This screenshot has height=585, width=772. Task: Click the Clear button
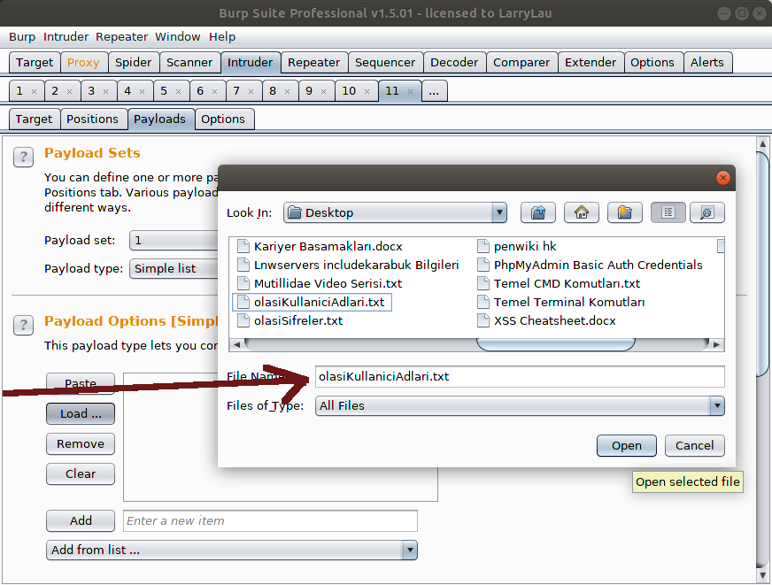click(81, 473)
